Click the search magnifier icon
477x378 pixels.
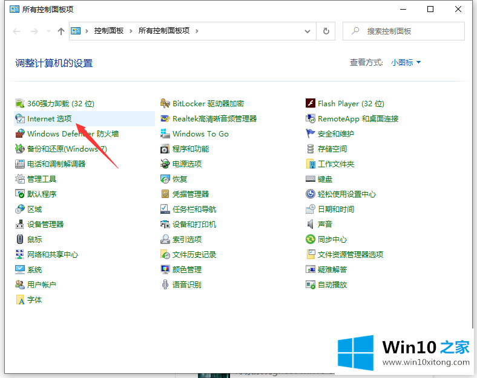click(x=355, y=31)
